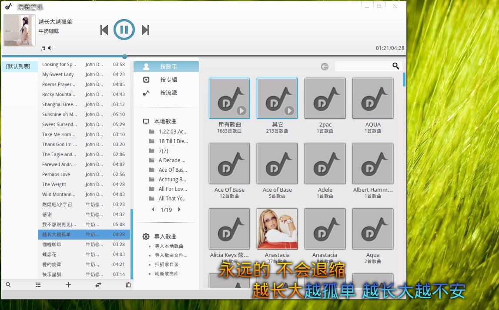Image resolution: width=499 pixels, height=310 pixels.
Task: Open the Aqua 2首歌曲 tile
Action: pyautogui.click(x=373, y=229)
